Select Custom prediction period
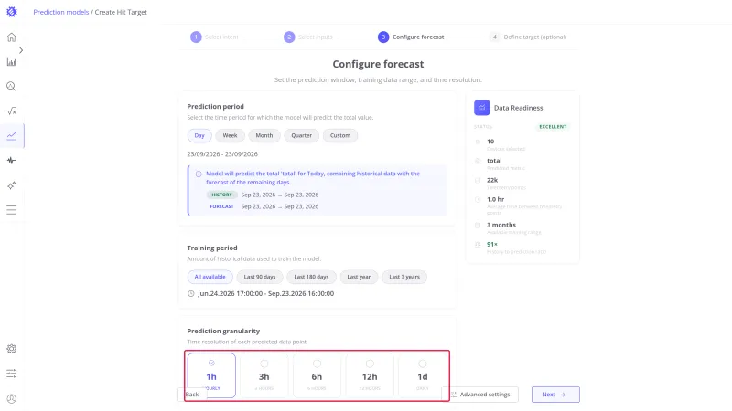The image size is (732, 411). (x=340, y=135)
